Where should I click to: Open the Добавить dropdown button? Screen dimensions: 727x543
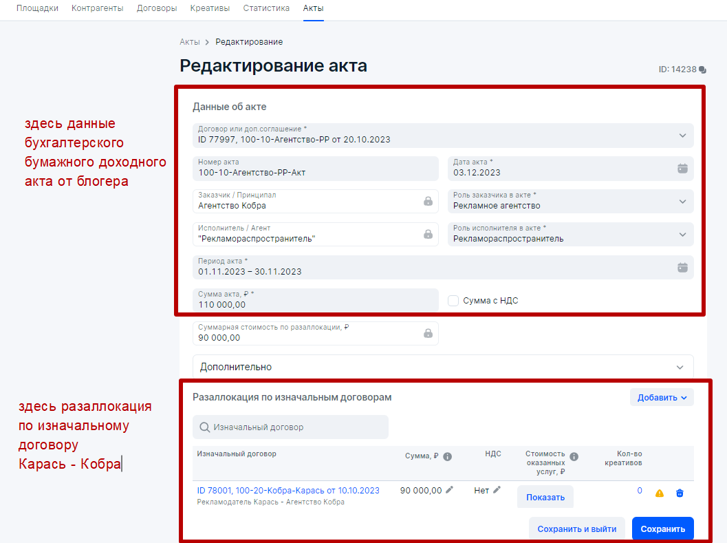point(662,397)
